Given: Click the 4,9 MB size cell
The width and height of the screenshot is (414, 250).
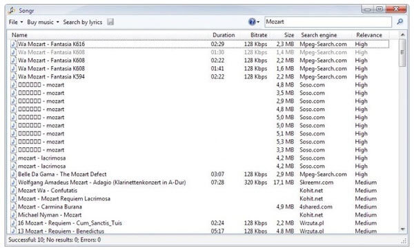Looking at the screenshot, I should click(285, 207).
